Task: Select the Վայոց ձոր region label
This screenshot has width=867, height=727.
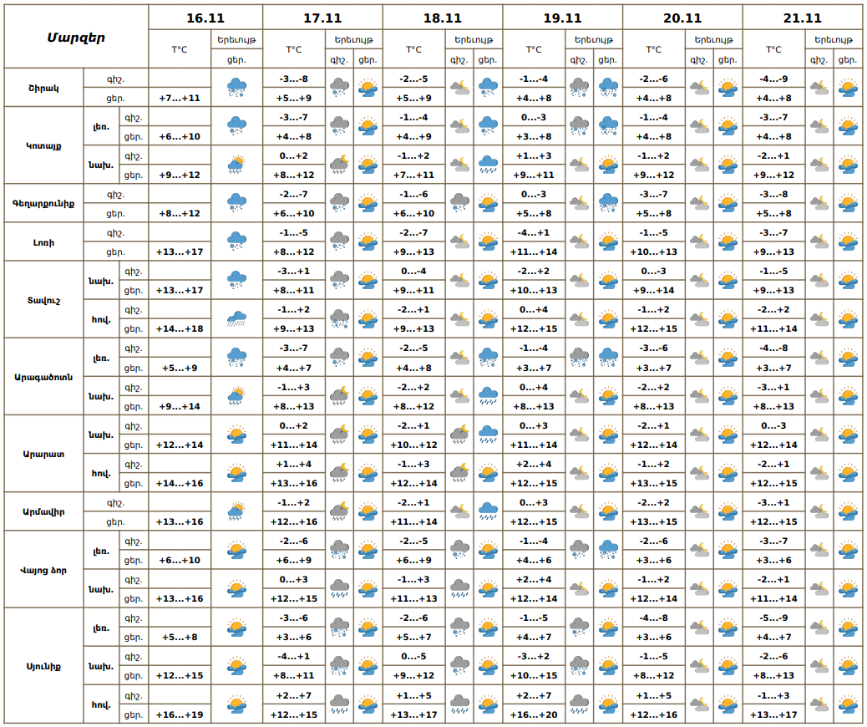Action: coord(43,570)
